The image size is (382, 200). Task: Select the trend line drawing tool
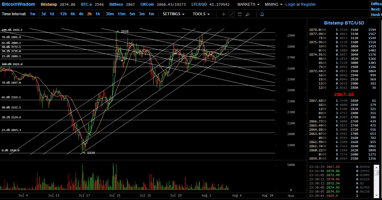click(232, 14)
